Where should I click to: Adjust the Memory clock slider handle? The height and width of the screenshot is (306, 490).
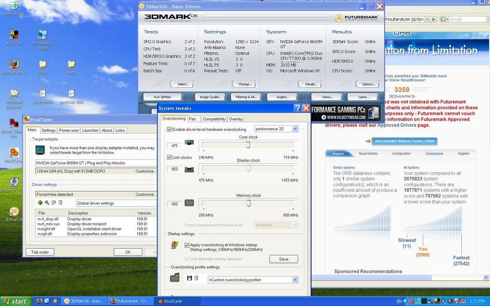pos(248,204)
